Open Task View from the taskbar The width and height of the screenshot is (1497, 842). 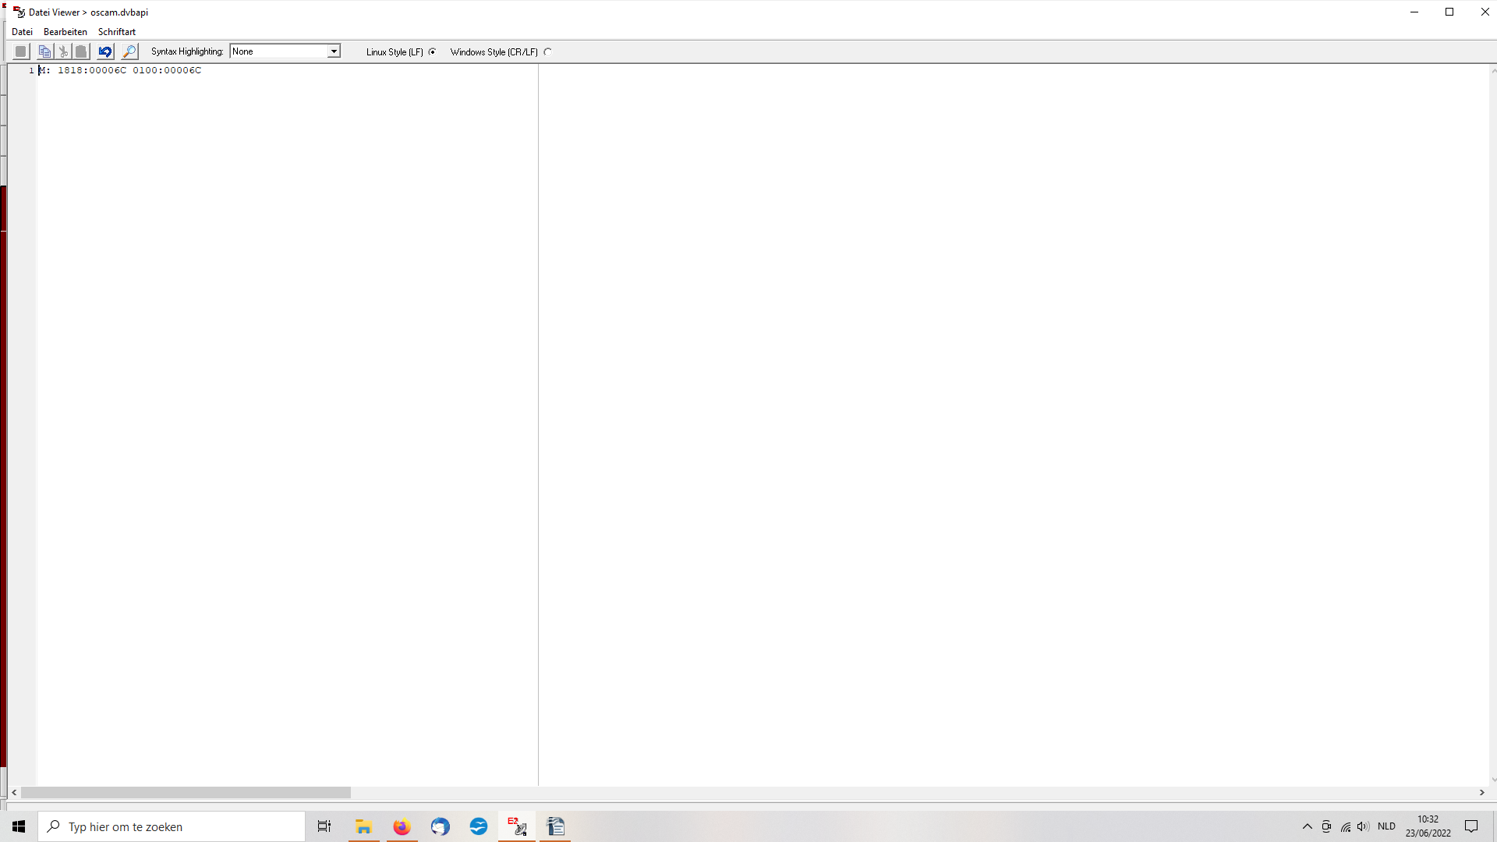324,826
